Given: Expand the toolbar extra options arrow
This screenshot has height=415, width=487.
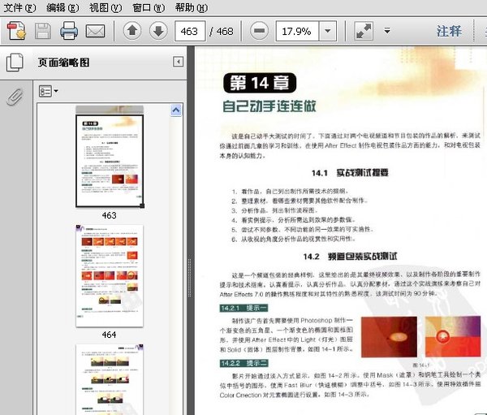Looking at the screenshot, I should 387,31.
